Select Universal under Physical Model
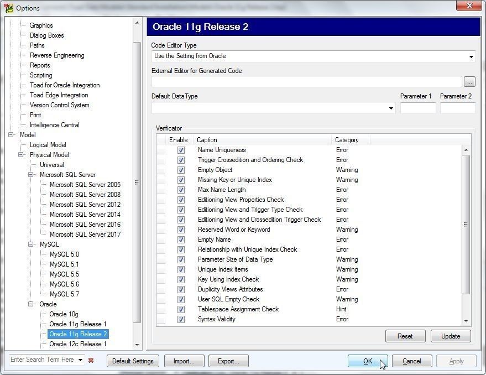486x375 pixels. (52, 165)
